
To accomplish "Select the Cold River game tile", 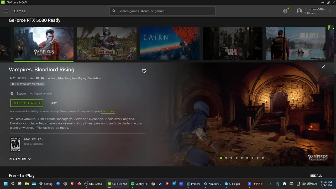I will (296, 44).
